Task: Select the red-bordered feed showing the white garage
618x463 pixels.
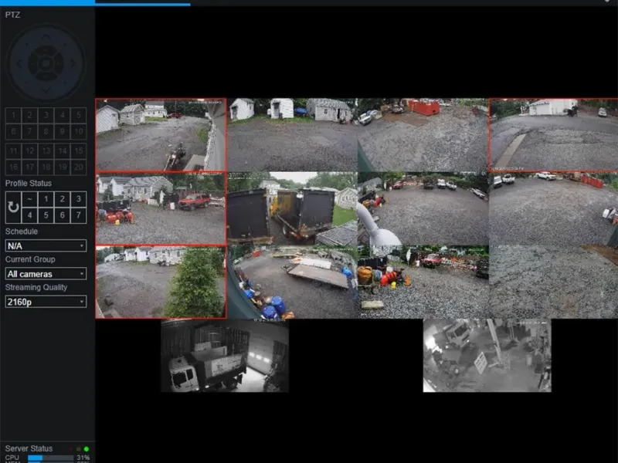Action: click(x=553, y=134)
